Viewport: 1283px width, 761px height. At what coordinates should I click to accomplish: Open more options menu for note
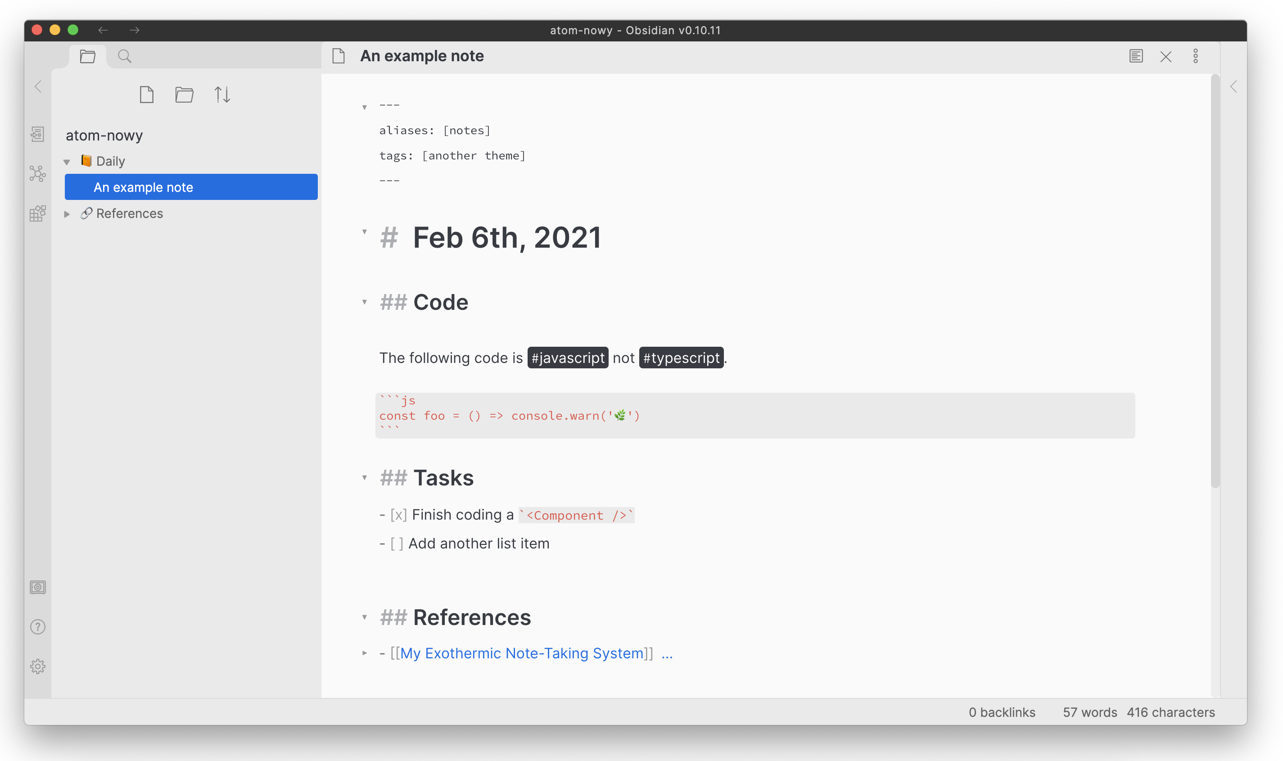point(1195,56)
